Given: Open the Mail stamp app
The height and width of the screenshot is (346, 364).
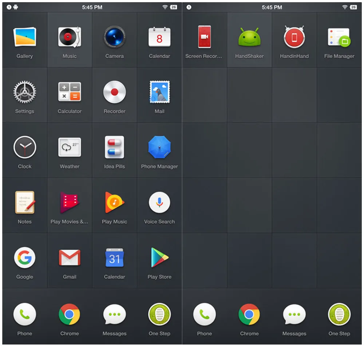Looking at the screenshot, I should 159,92.
